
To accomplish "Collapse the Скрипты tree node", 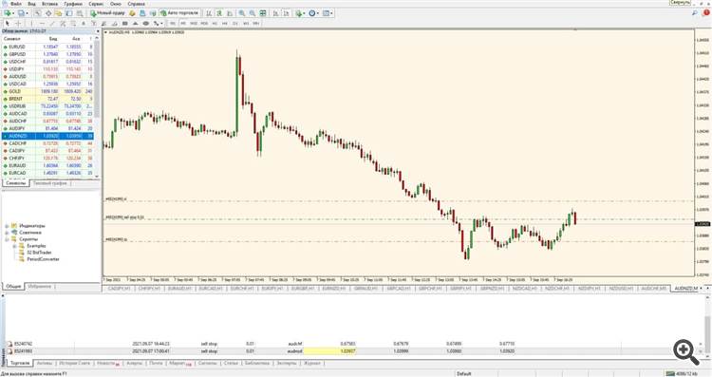I will (7, 239).
